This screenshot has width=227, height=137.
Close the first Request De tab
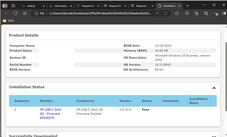tap(98, 6)
